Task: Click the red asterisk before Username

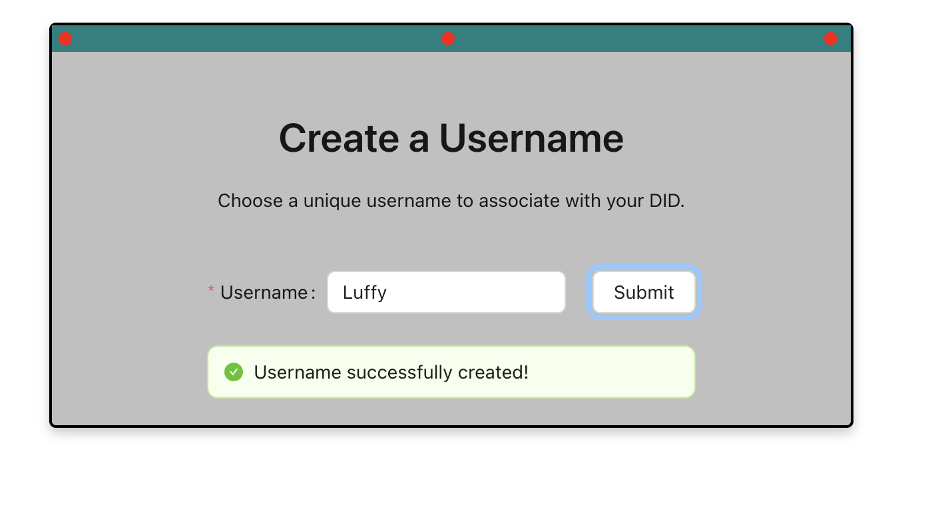Action: [211, 289]
